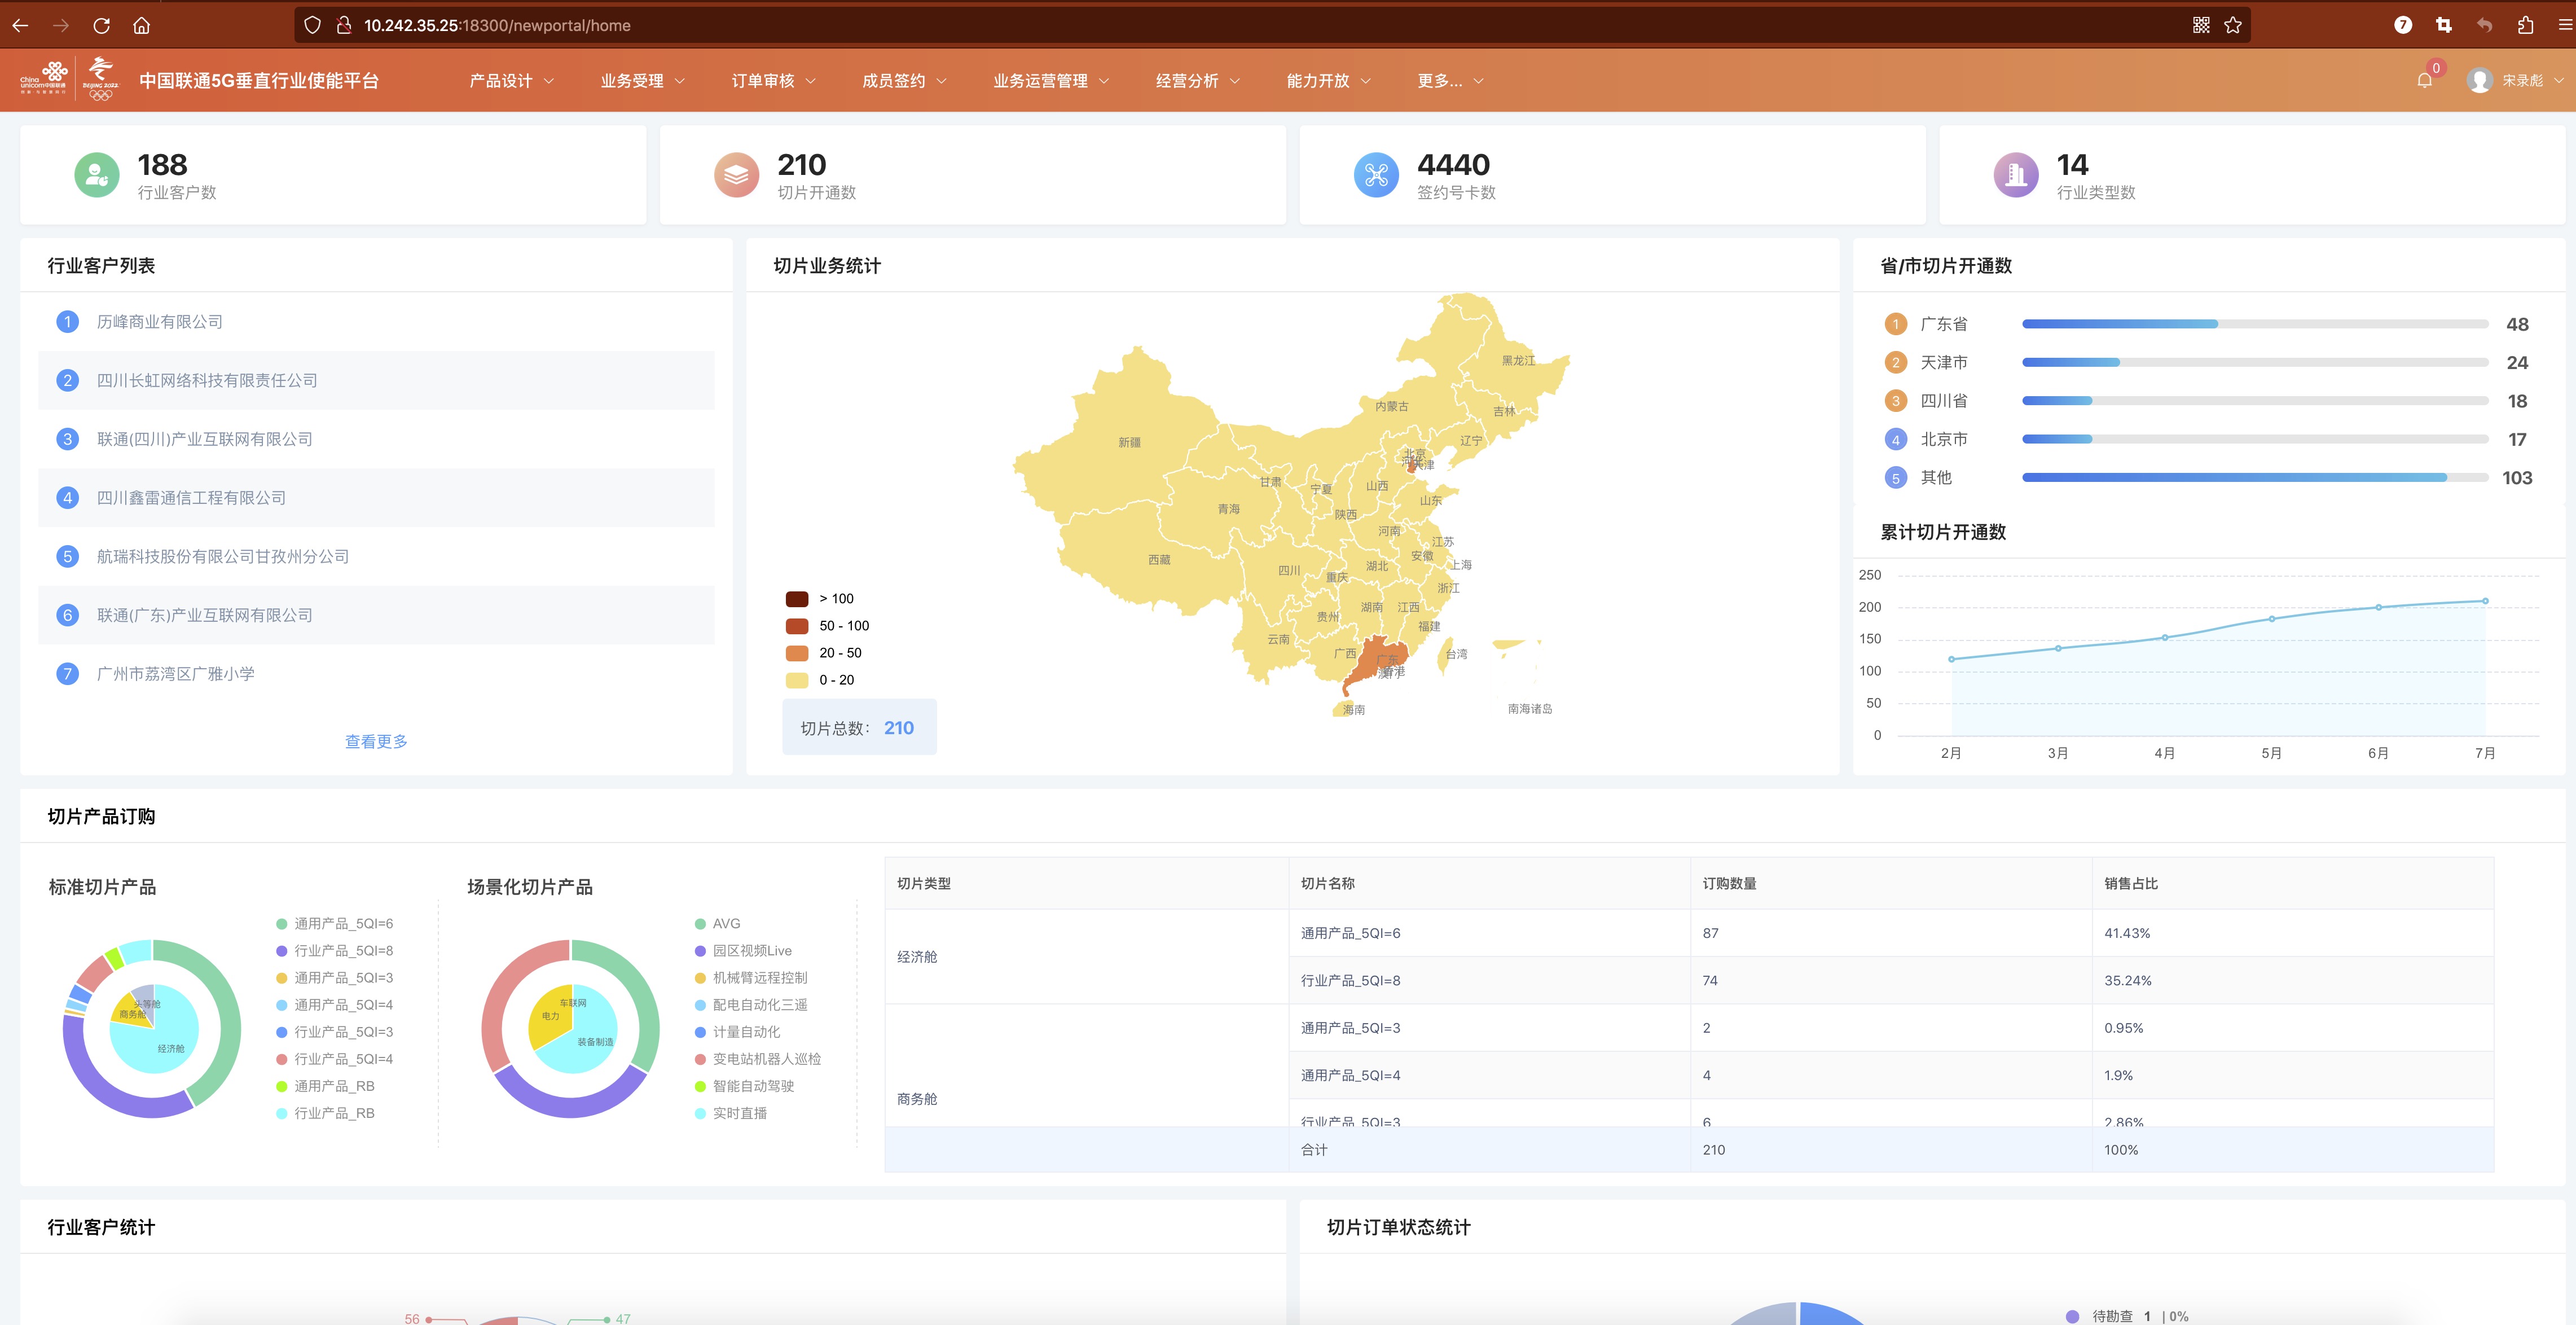Click the 天津市 progress bar
Viewport: 2576px width, 1325px height.
(x=2255, y=362)
